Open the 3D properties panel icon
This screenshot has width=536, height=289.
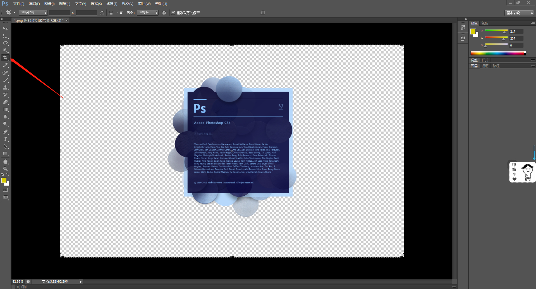[x=463, y=38]
